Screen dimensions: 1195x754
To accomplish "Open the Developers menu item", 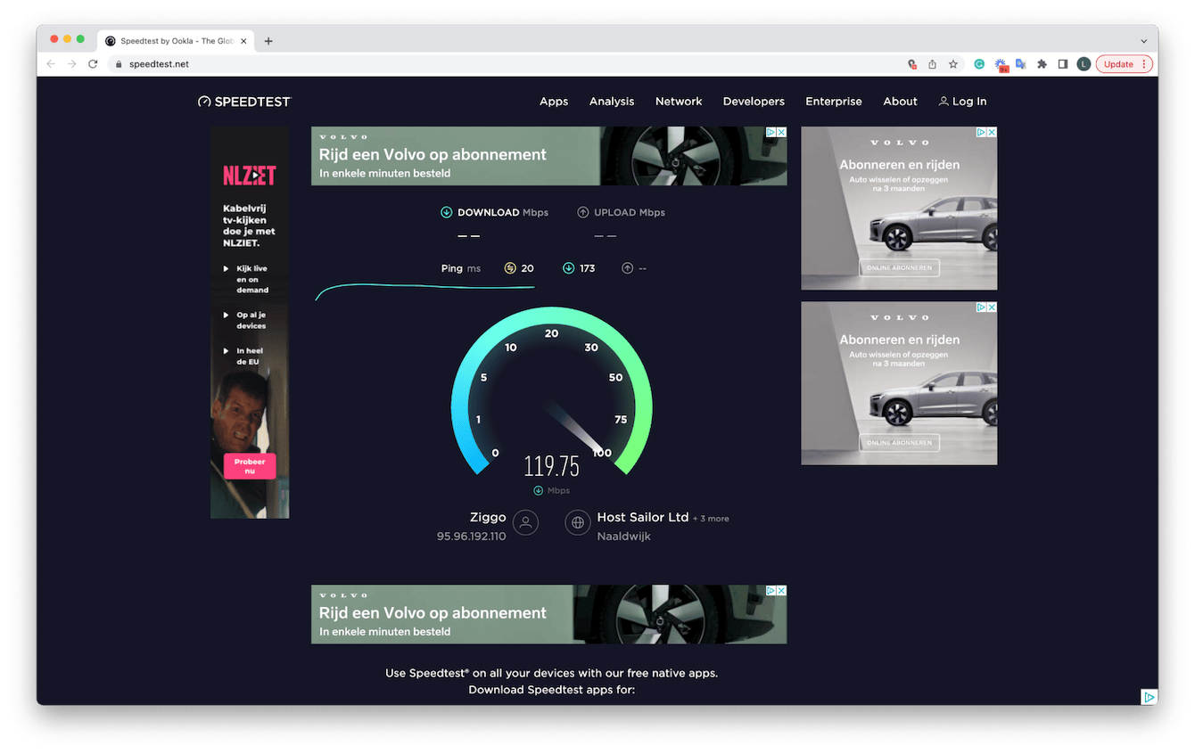I will (x=754, y=102).
